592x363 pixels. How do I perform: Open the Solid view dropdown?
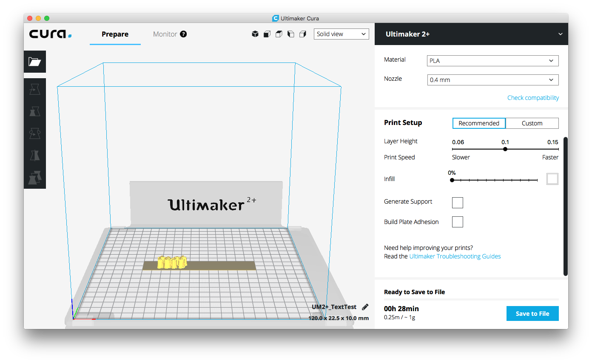point(342,34)
